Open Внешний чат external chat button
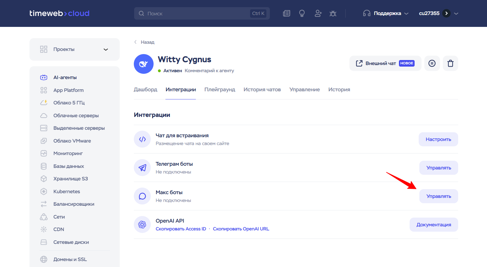The height and width of the screenshot is (267, 487). click(385, 63)
